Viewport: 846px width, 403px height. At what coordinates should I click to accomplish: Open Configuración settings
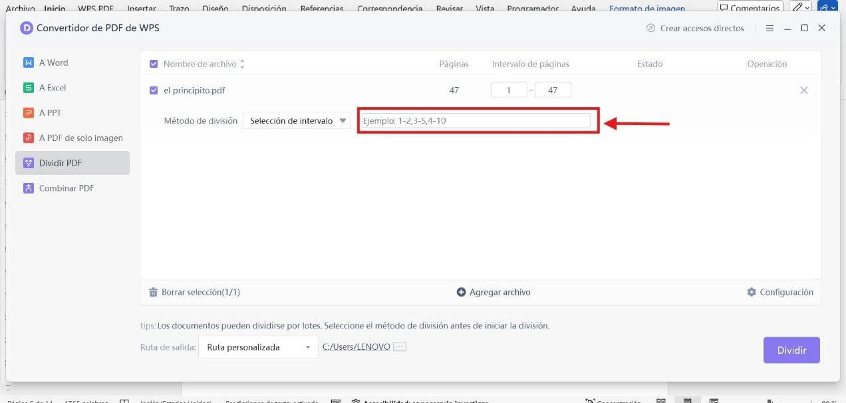(x=780, y=292)
